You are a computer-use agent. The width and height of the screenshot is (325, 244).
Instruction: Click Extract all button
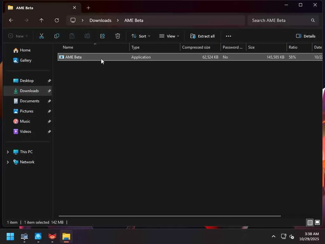pos(202,36)
